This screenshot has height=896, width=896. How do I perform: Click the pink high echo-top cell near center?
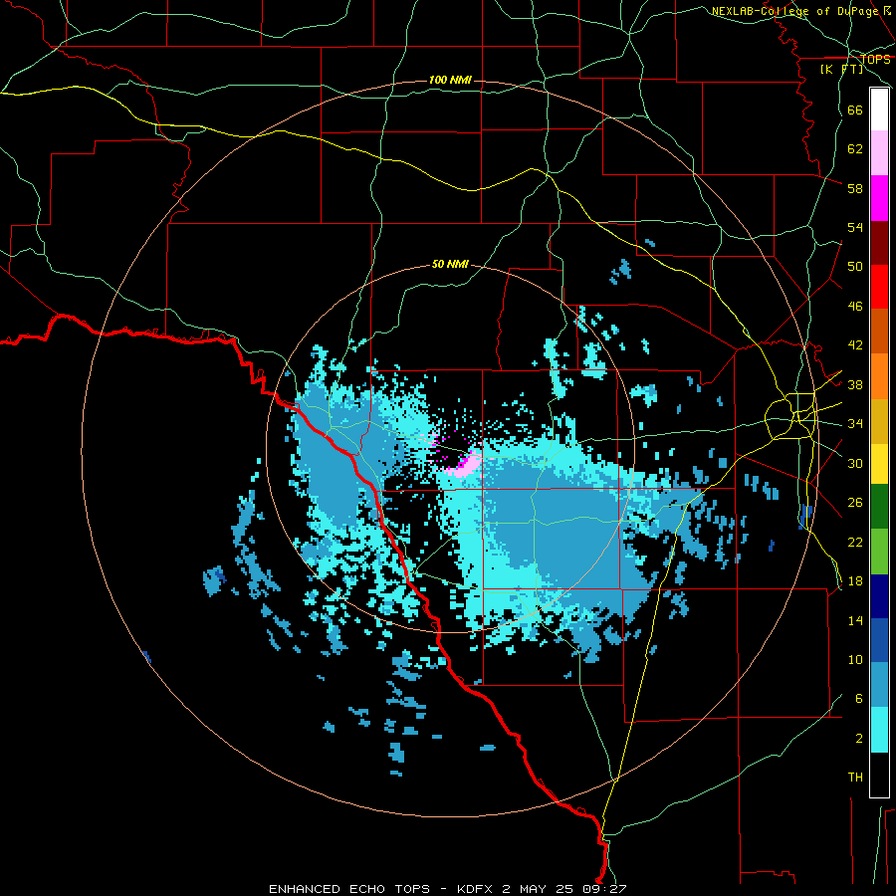pos(468,464)
